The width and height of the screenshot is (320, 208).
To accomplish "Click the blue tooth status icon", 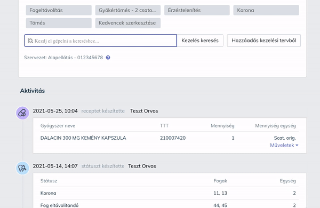I will point(22,168).
